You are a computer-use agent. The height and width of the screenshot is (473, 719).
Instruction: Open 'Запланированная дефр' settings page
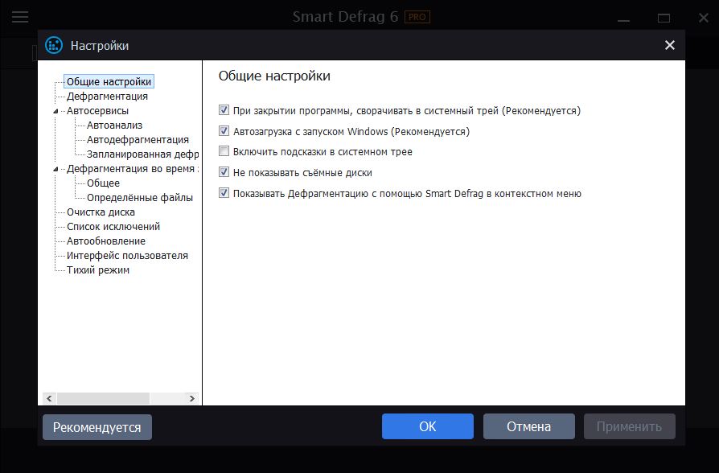142,154
